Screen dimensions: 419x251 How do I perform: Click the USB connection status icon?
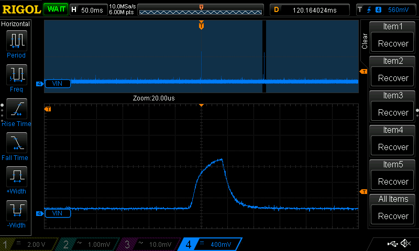(392, 244)
